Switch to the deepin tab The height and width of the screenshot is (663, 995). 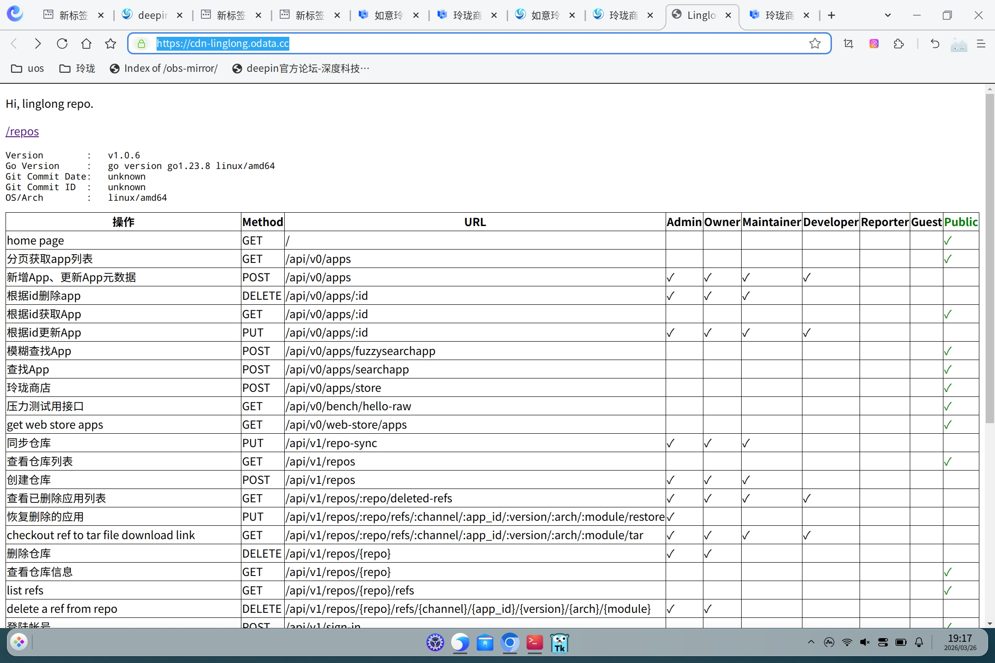tap(152, 15)
